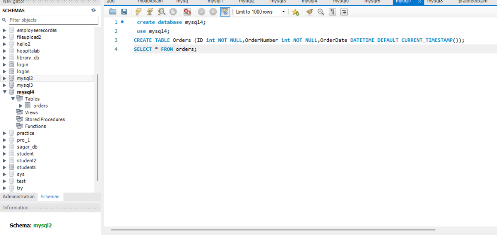The height and width of the screenshot is (235, 497).
Task: Click Stored Procedures under mysql4
Action: tap(45, 119)
